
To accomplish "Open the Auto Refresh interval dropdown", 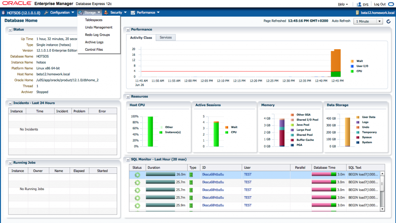I will click(369, 21).
